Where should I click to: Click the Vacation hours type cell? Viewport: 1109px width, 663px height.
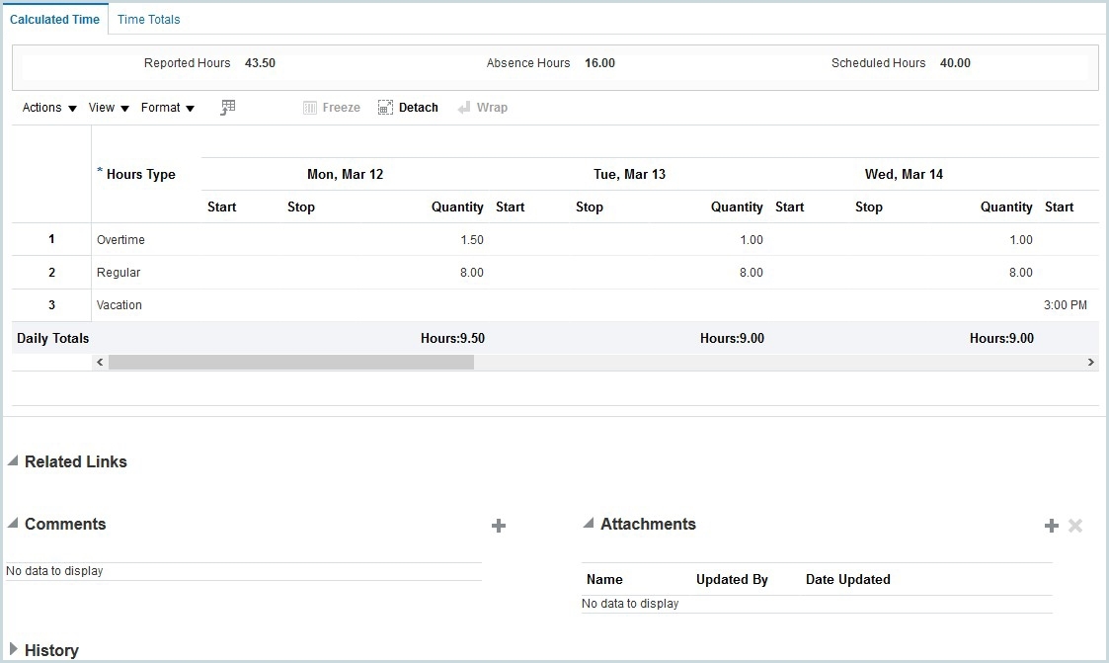119,304
